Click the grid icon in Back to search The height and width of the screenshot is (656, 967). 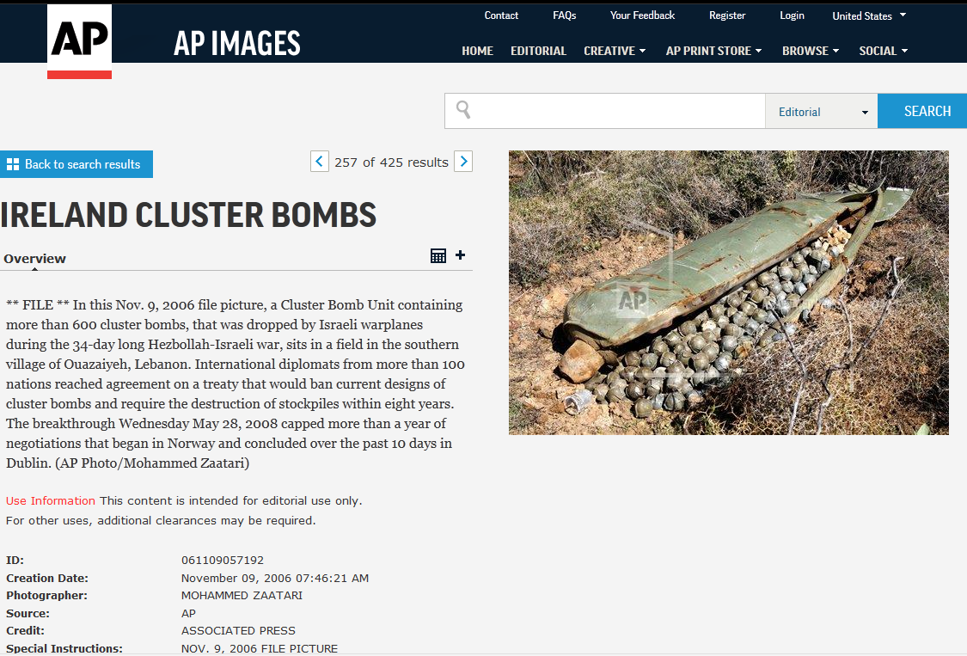tap(12, 164)
